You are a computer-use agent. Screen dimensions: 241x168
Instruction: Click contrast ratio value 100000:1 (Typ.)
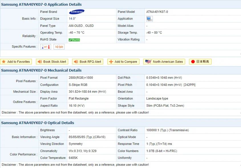pos(168,130)
